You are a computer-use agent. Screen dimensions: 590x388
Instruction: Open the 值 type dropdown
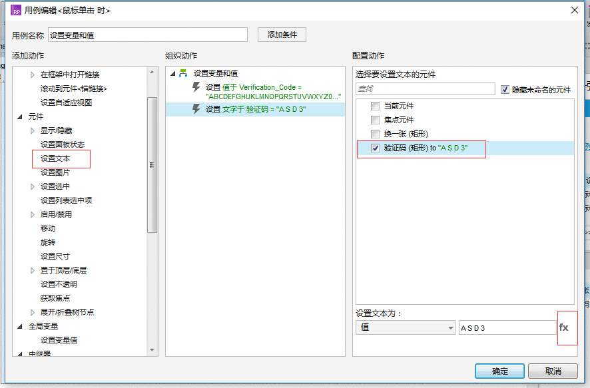click(406, 327)
